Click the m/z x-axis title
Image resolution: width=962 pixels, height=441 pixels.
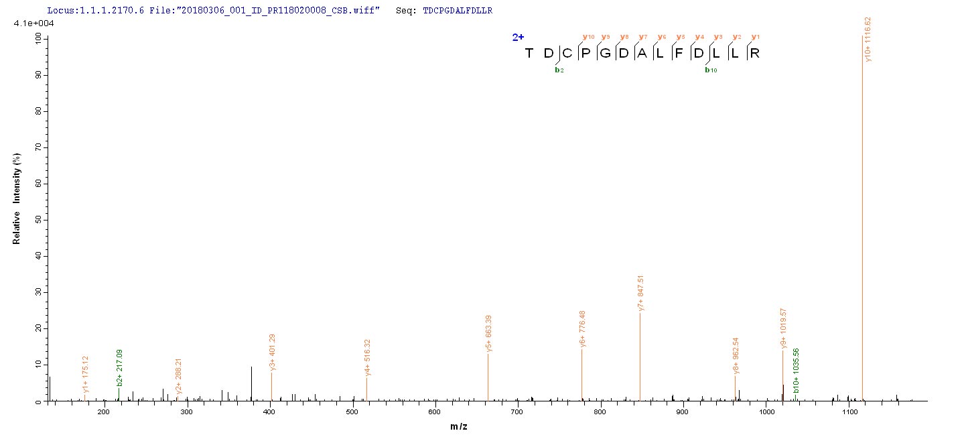click(x=458, y=427)
